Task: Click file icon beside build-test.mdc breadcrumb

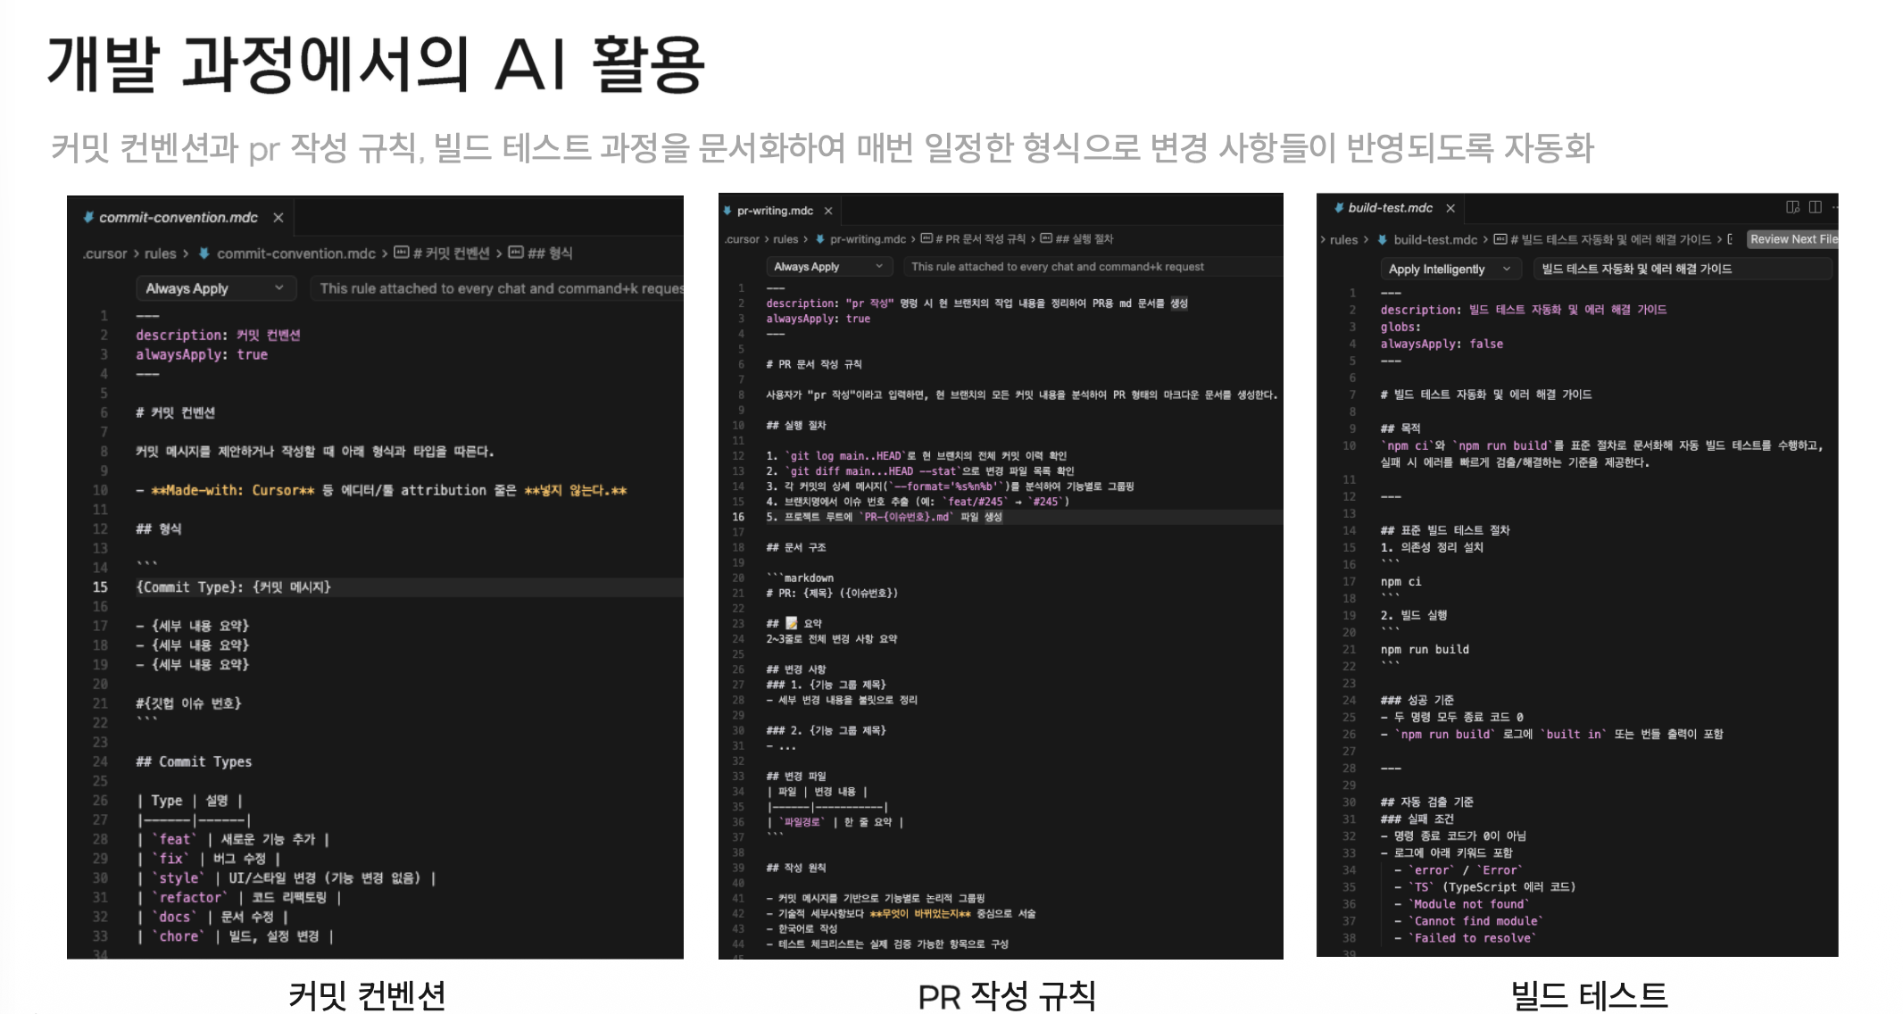Action: [x=1382, y=239]
